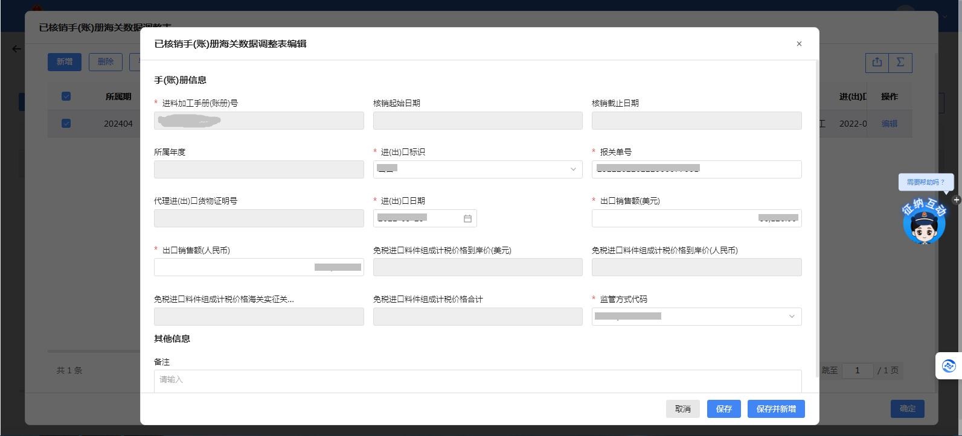Click the plus icon beside the assistant
The height and width of the screenshot is (436, 962).
pyautogui.click(x=956, y=200)
